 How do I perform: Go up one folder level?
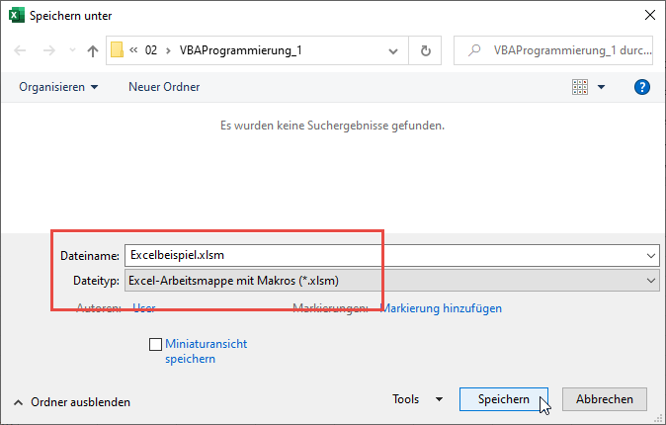93,50
